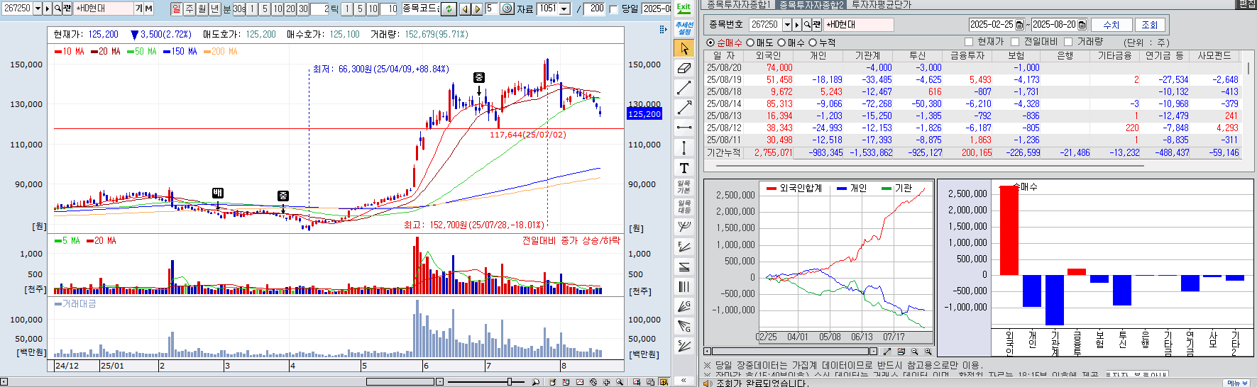
Task: Click the chart layout grid icon top-right
Action: (663, 29)
